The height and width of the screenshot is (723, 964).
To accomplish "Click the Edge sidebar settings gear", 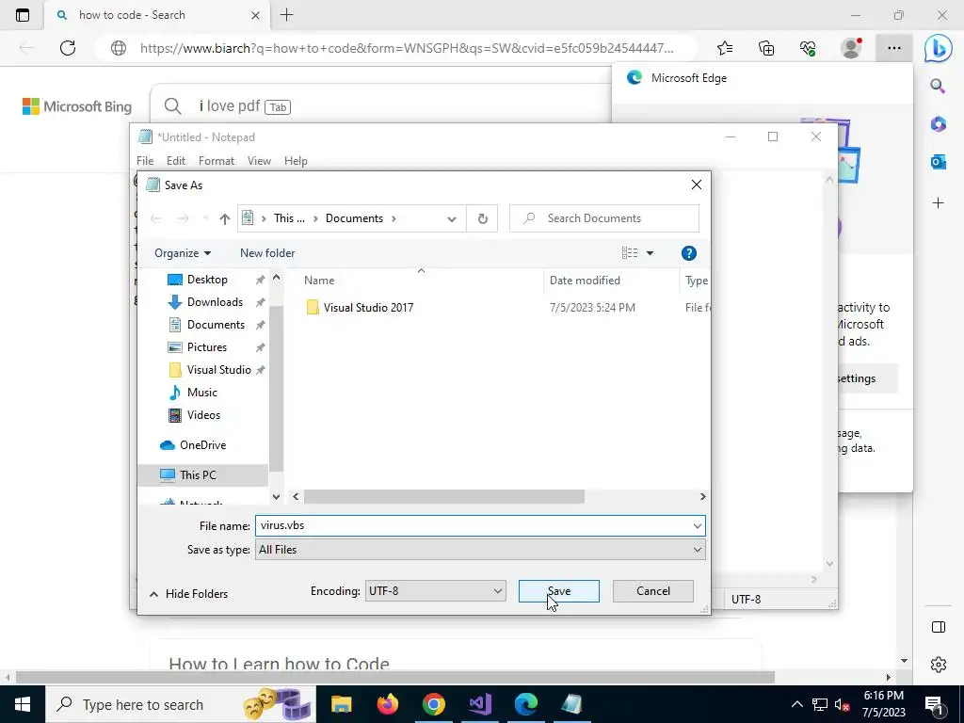I will pos(939,665).
